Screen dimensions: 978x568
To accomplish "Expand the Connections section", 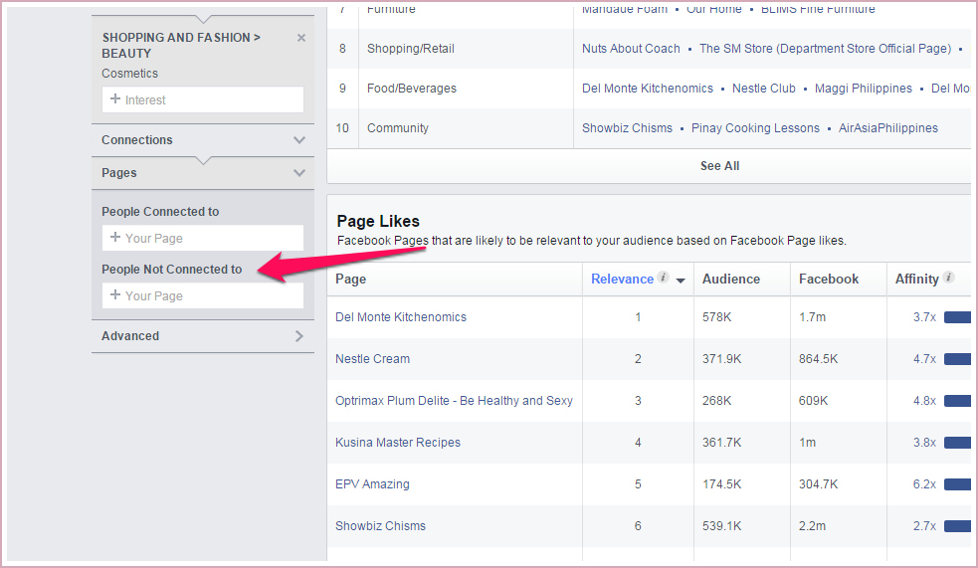I will point(299,140).
